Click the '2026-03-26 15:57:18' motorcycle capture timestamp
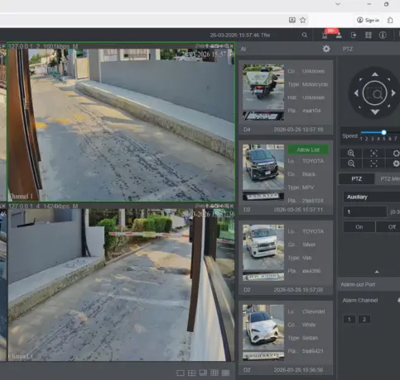The width and height of the screenshot is (400, 380). [x=298, y=130]
